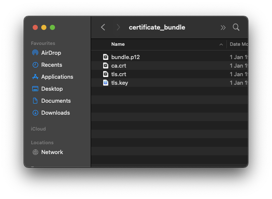Toggle sort order arrow in Name column

coord(221,44)
